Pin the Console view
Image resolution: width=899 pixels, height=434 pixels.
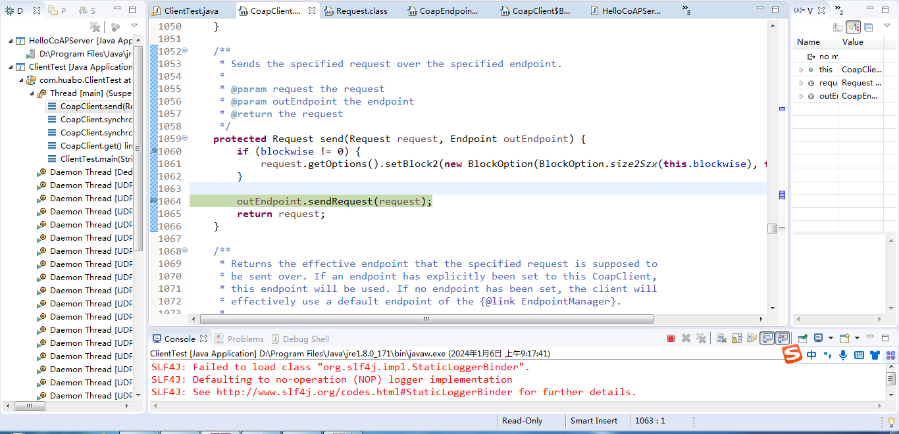803,338
